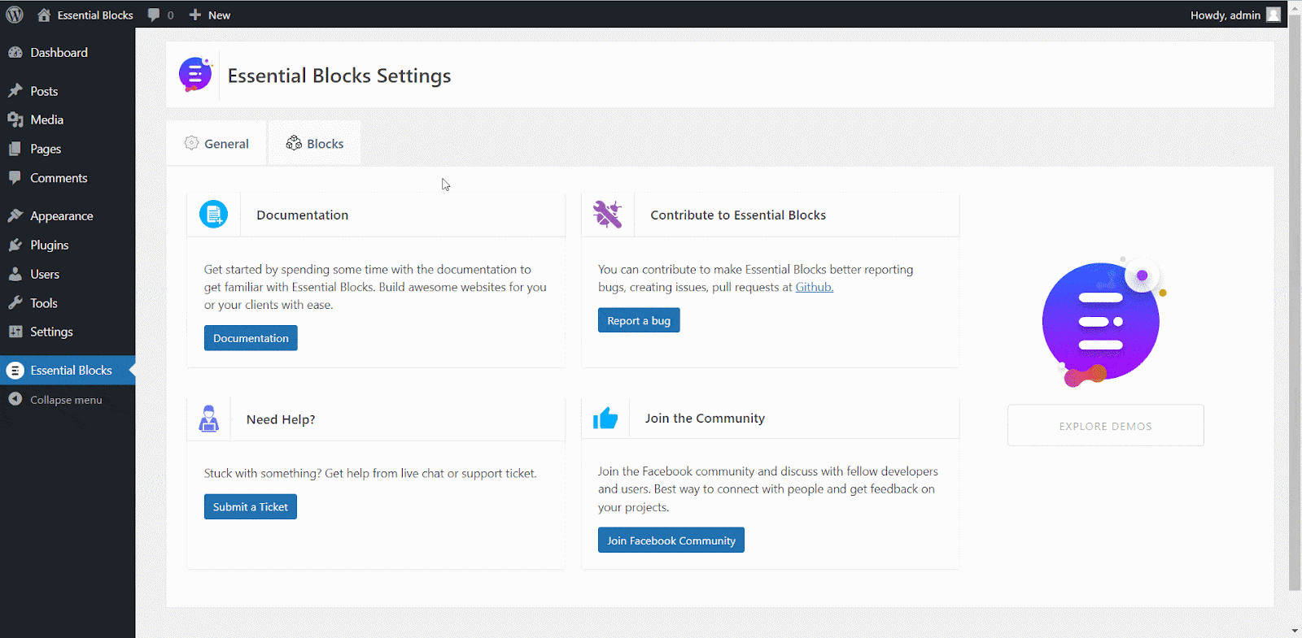Click the plus icon beside New

point(195,15)
